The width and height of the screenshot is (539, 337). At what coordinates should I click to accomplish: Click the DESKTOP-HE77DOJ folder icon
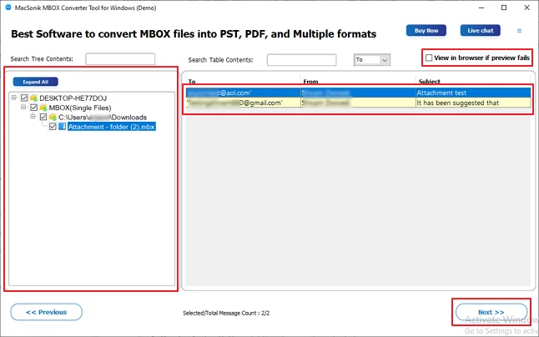pos(33,98)
